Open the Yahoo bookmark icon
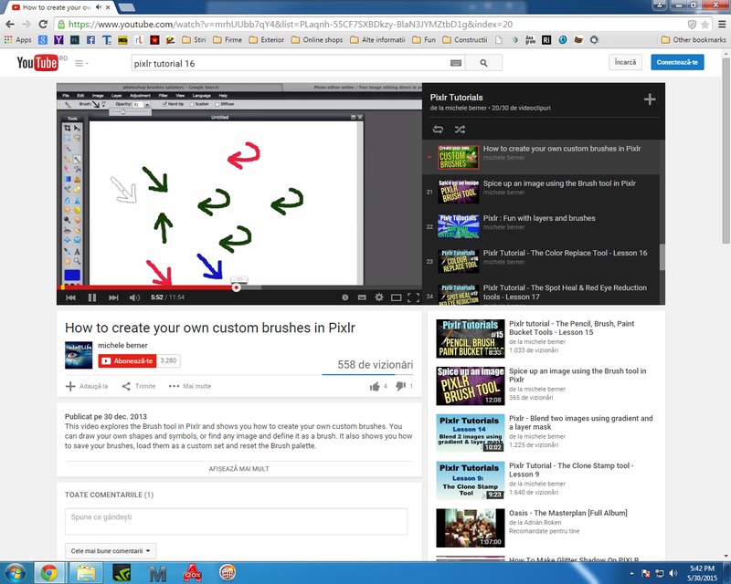This screenshot has width=731, height=584. pyautogui.click(x=58, y=40)
